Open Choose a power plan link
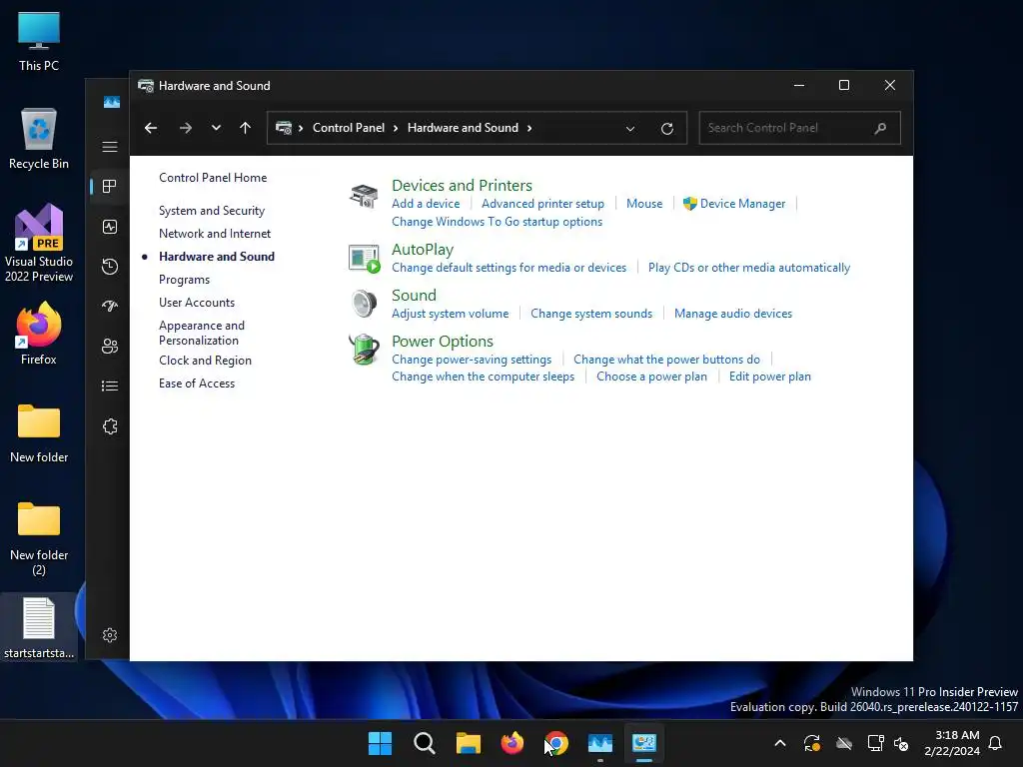The width and height of the screenshot is (1023, 767). (651, 377)
